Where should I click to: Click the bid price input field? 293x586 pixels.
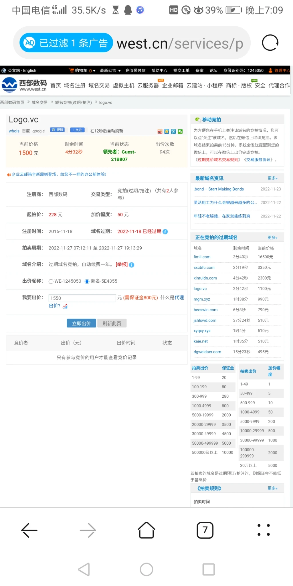point(82,298)
